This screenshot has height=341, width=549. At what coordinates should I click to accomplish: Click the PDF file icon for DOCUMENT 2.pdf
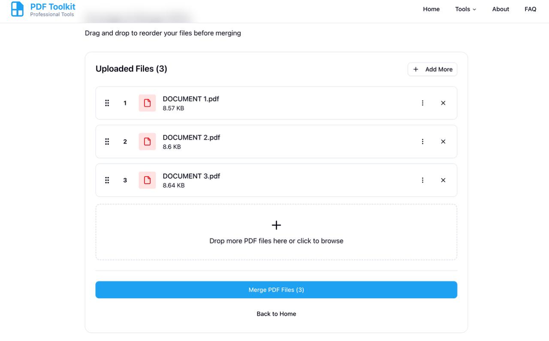coord(147,142)
